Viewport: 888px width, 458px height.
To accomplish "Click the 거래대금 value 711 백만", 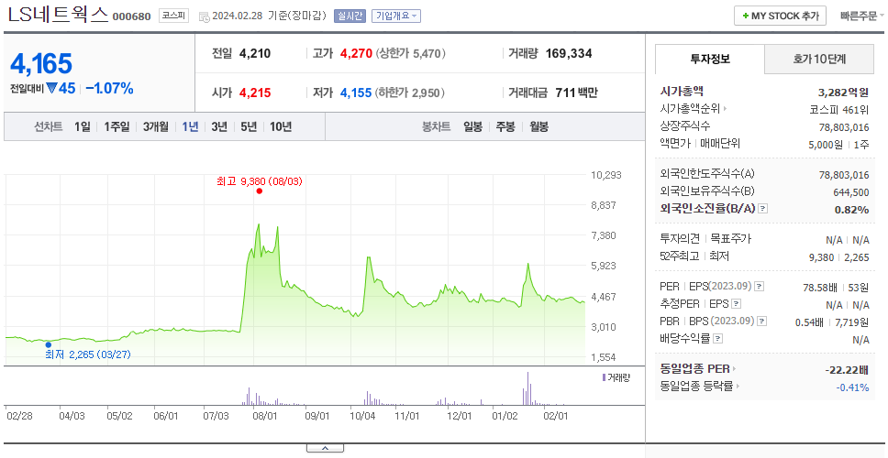I will tap(575, 93).
